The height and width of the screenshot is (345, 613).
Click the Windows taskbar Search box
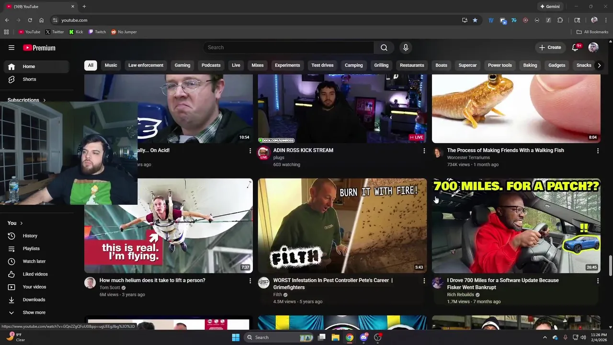pyautogui.click(x=279, y=337)
